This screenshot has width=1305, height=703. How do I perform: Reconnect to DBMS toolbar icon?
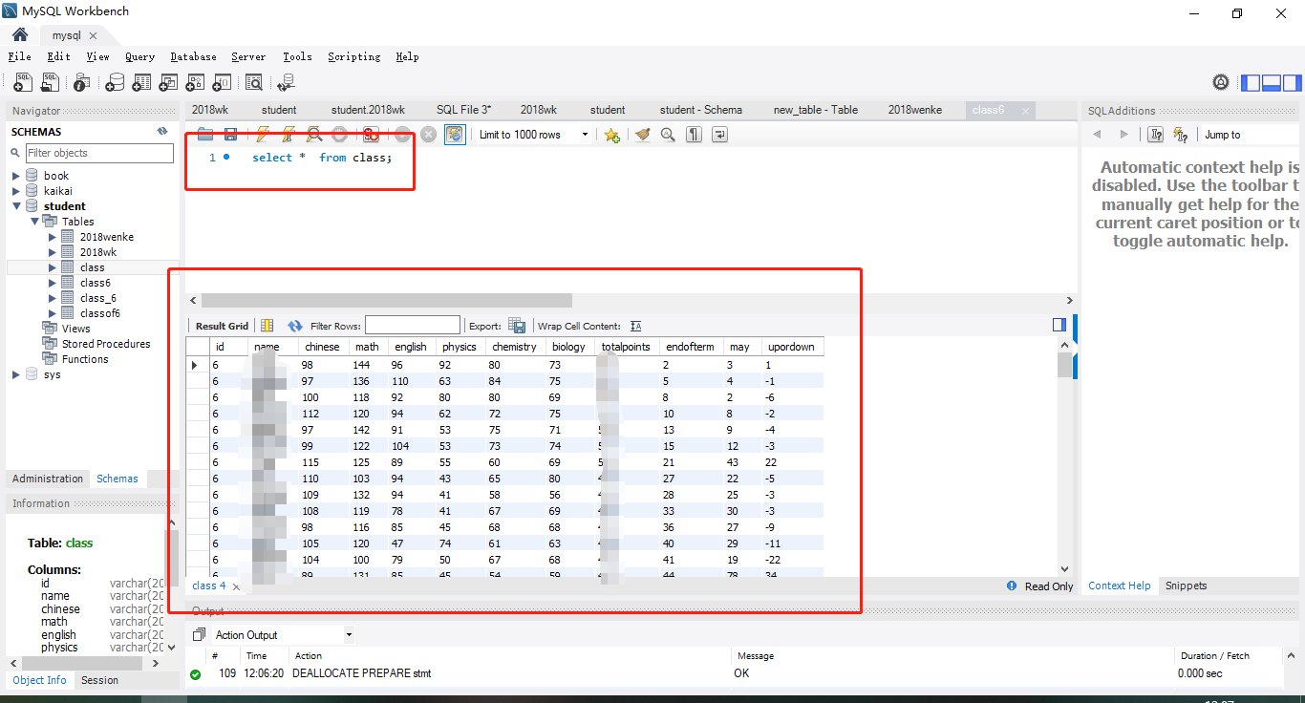(x=285, y=83)
